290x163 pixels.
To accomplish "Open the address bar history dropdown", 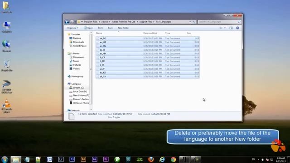I will [x=190, y=22].
